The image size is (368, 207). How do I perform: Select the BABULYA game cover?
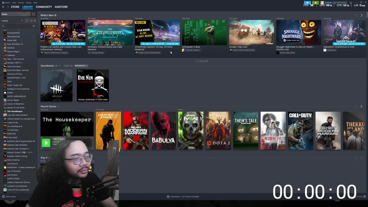[x=163, y=131]
